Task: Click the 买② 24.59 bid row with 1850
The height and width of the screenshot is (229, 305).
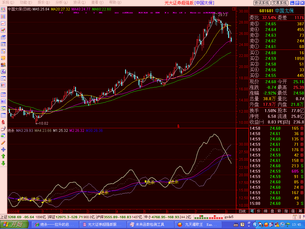Action: point(277,58)
